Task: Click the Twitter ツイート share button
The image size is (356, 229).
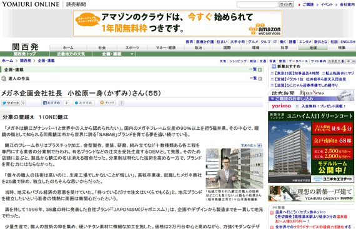Action: (x=11, y=103)
